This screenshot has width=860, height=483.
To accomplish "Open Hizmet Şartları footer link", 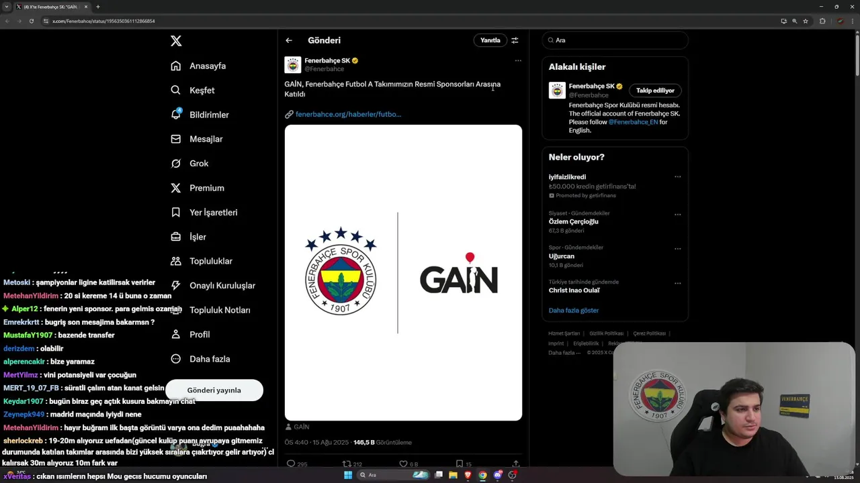I will [564, 333].
